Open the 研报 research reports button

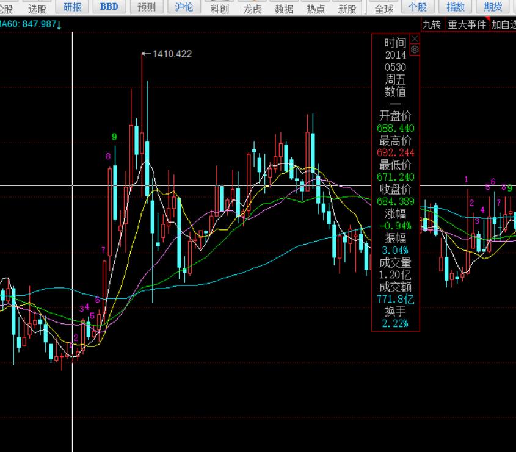[73, 7]
